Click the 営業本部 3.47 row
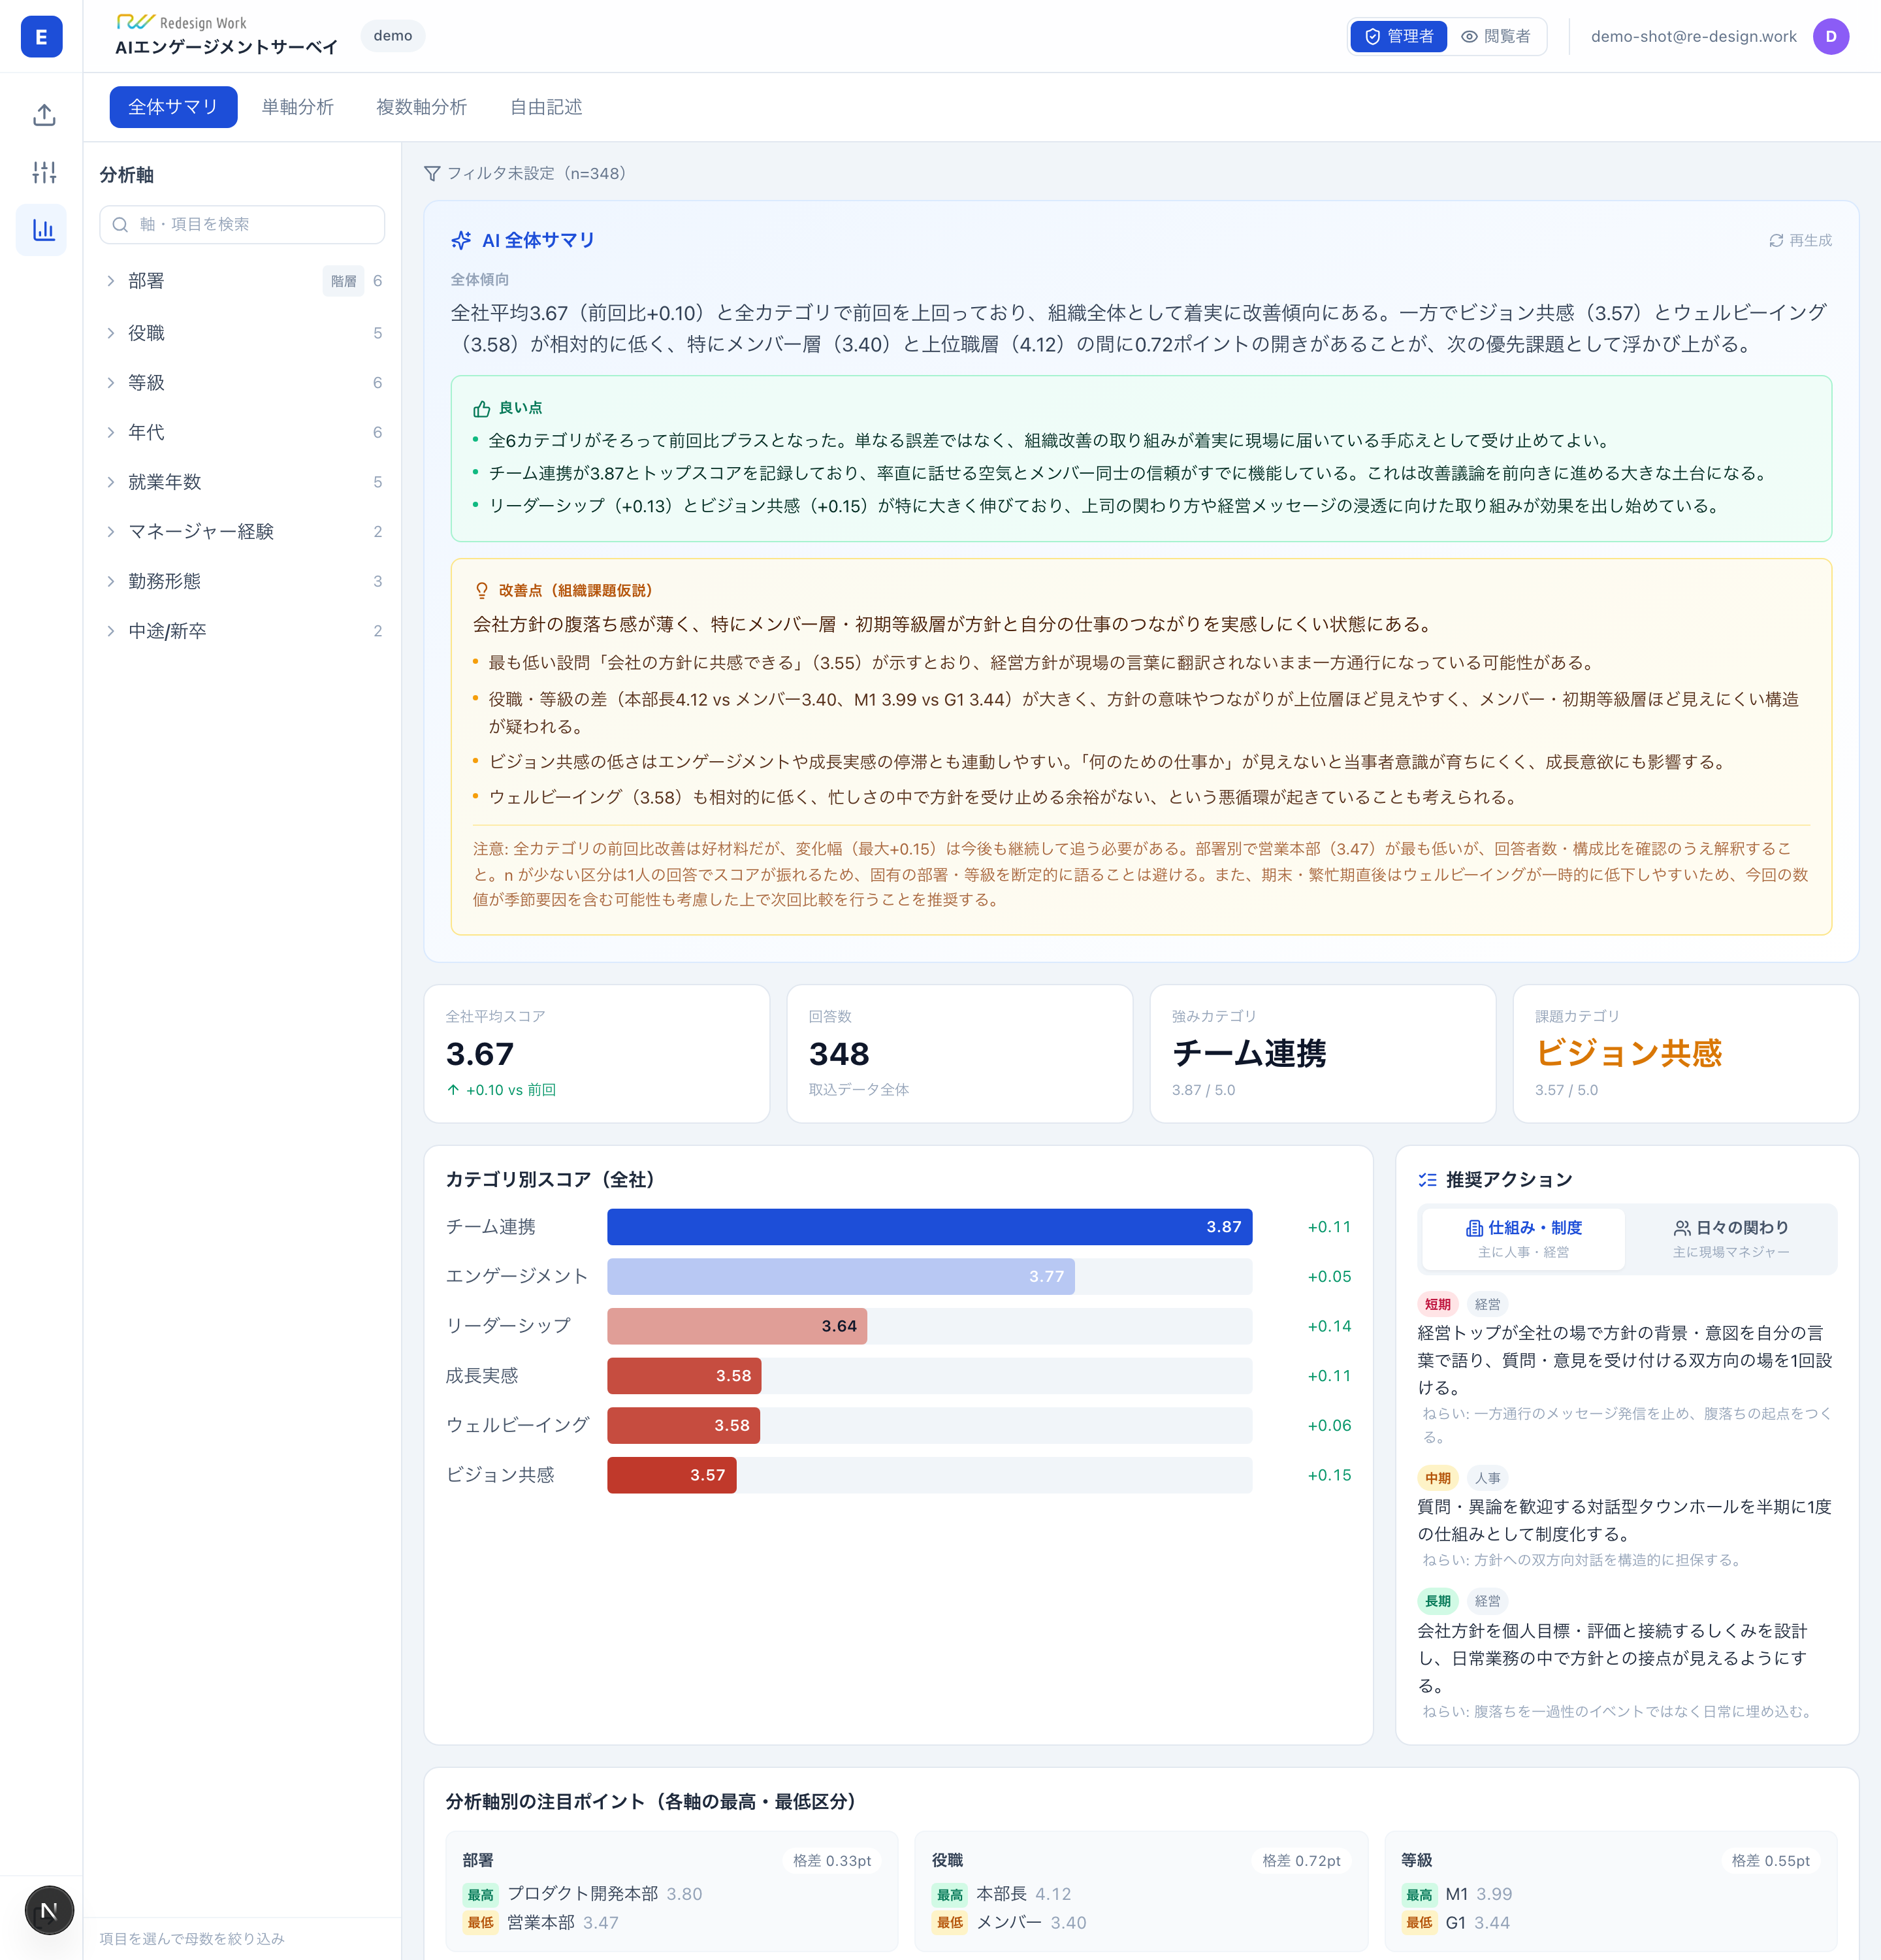This screenshot has width=1881, height=1960. pos(541,1922)
